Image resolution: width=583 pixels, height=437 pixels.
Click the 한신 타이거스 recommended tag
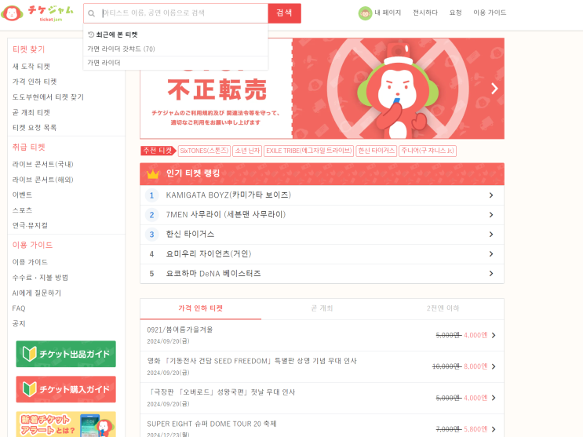click(x=377, y=151)
